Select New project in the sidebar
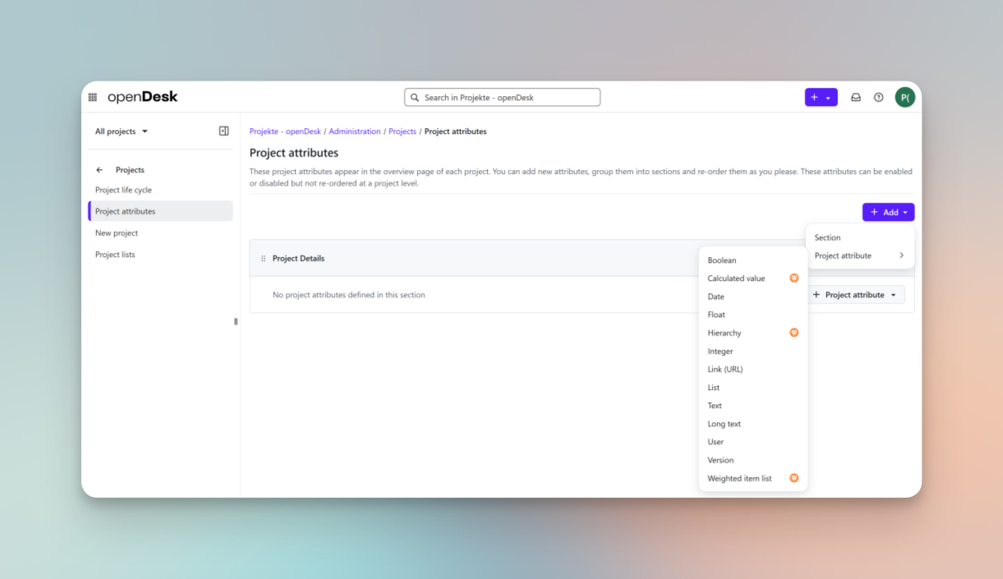This screenshot has height=579, width=1003. click(118, 232)
